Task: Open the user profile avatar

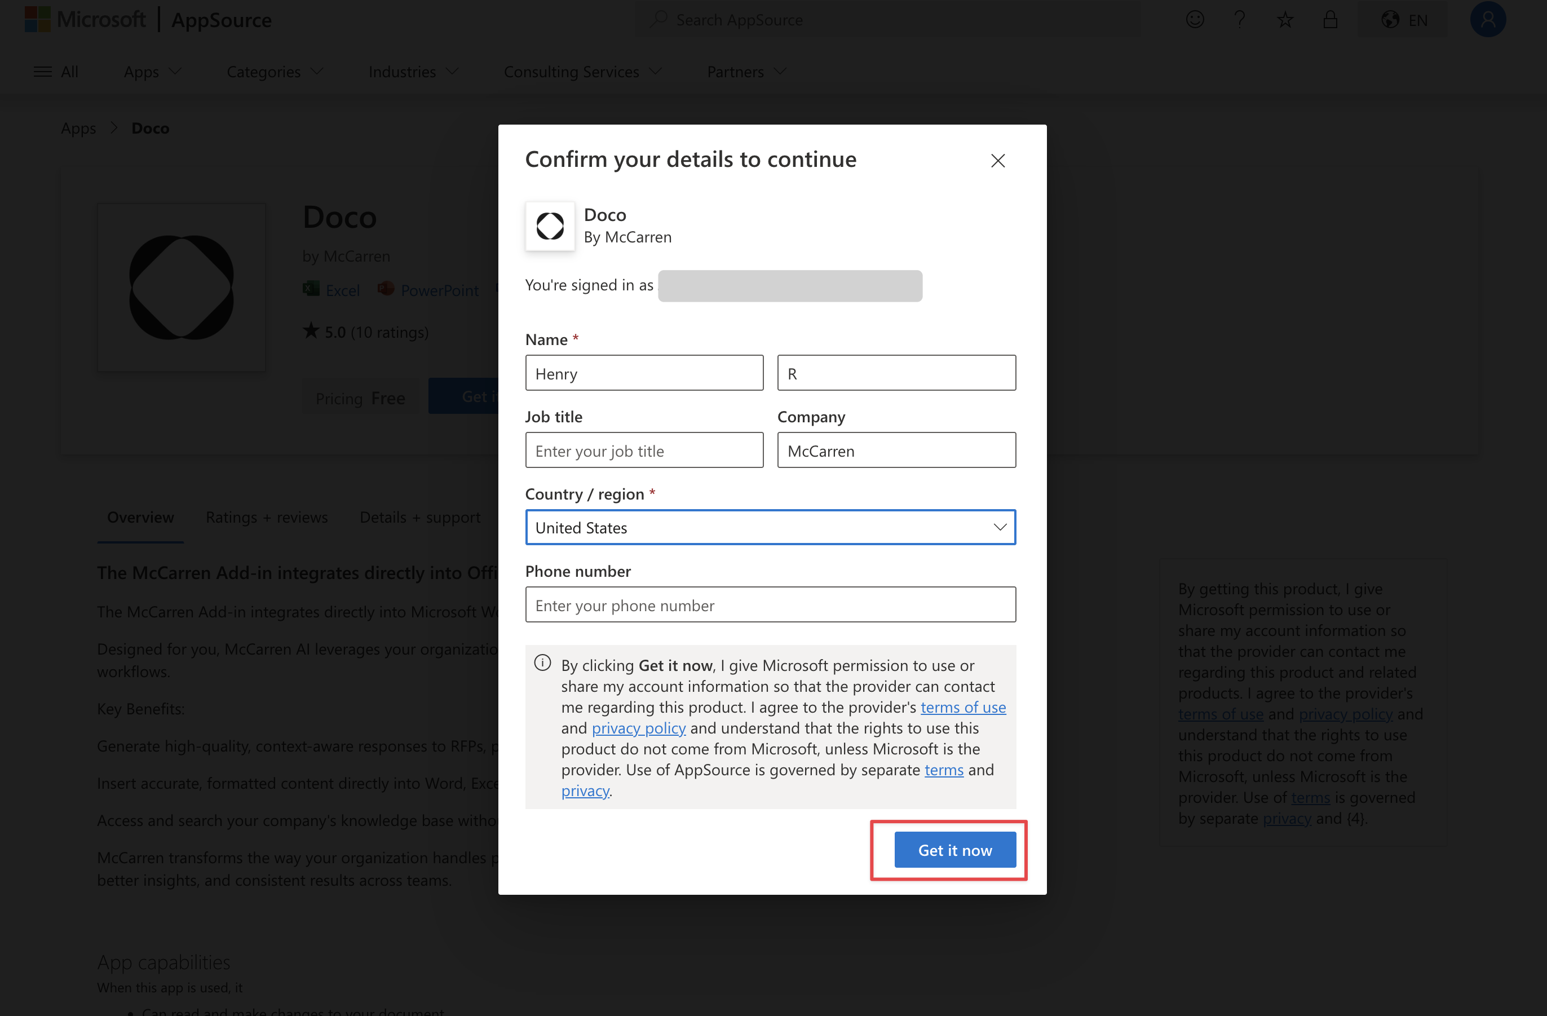Action: point(1487,20)
